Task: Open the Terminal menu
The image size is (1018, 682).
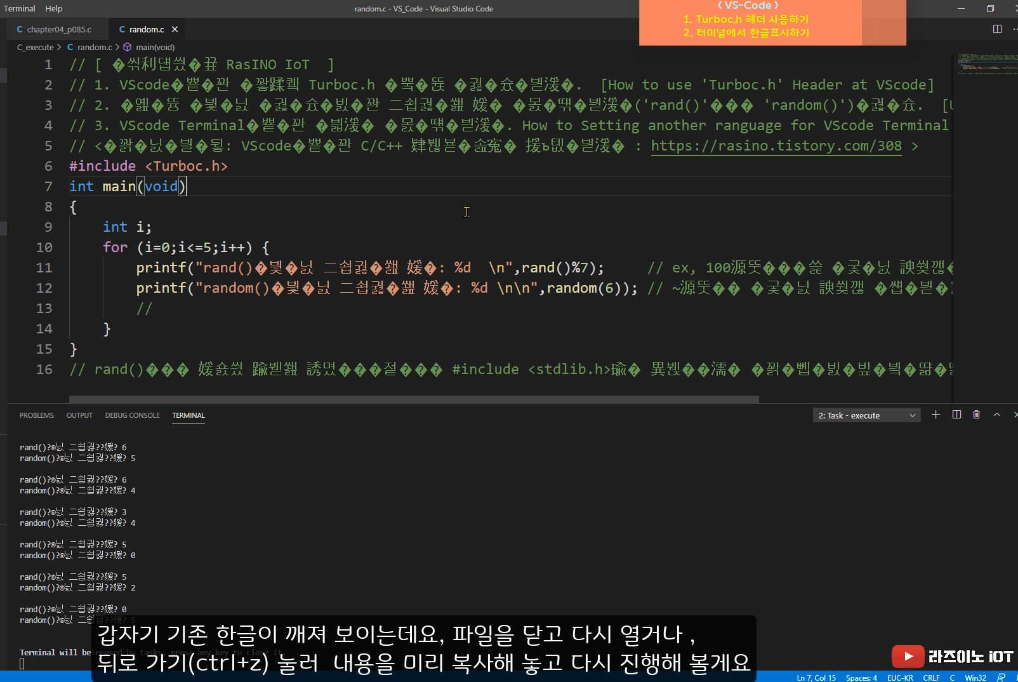Action: (20, 8)
